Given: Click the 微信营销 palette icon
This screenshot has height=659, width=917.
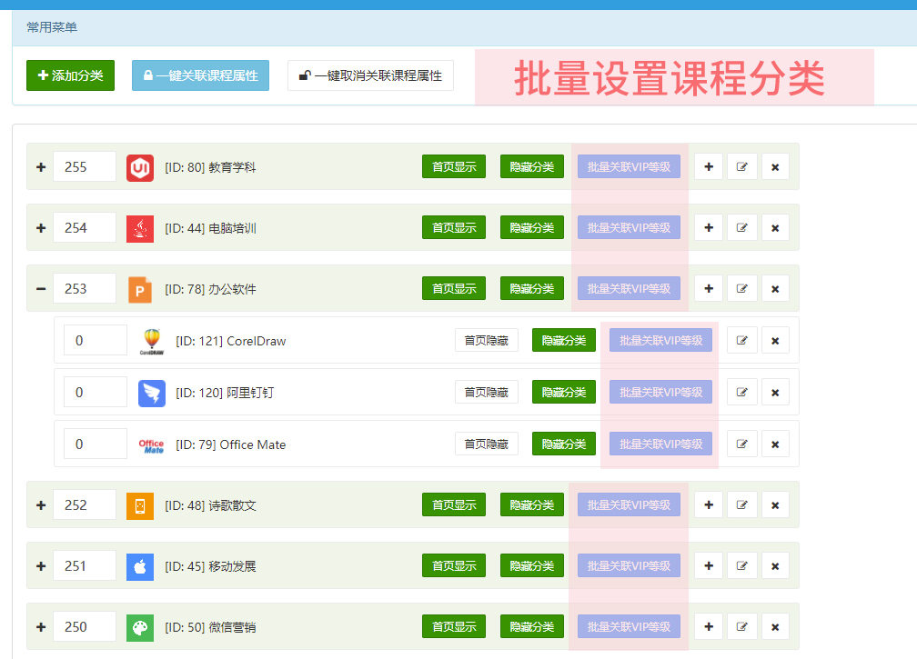Looking at the screenshot, I should [140, 628].
